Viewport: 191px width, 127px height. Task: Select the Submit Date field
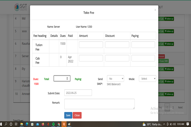tap(78, 92)
